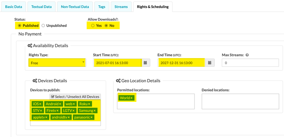
Task: Remove the Samsung device tag
Action: pyautogui.click(x=94, y=111)
